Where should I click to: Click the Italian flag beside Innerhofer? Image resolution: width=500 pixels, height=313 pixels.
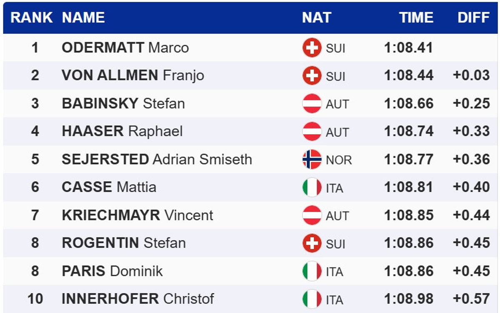click(312, 299)
